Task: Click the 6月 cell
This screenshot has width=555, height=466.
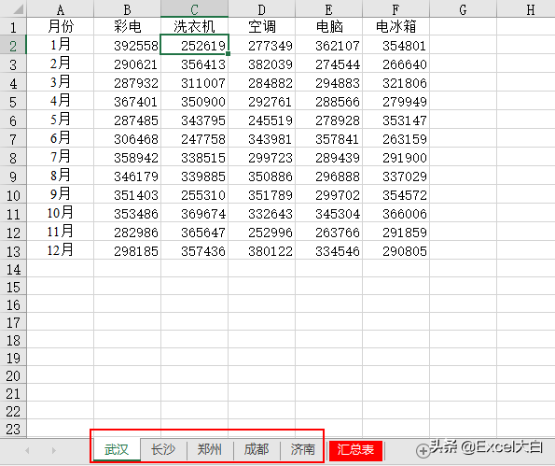Action: point(61,138)
